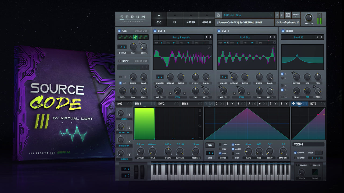Screen dimensions: 344x193
Task: Enable the LFO TRIG mode checkbox
Action: 220,144
